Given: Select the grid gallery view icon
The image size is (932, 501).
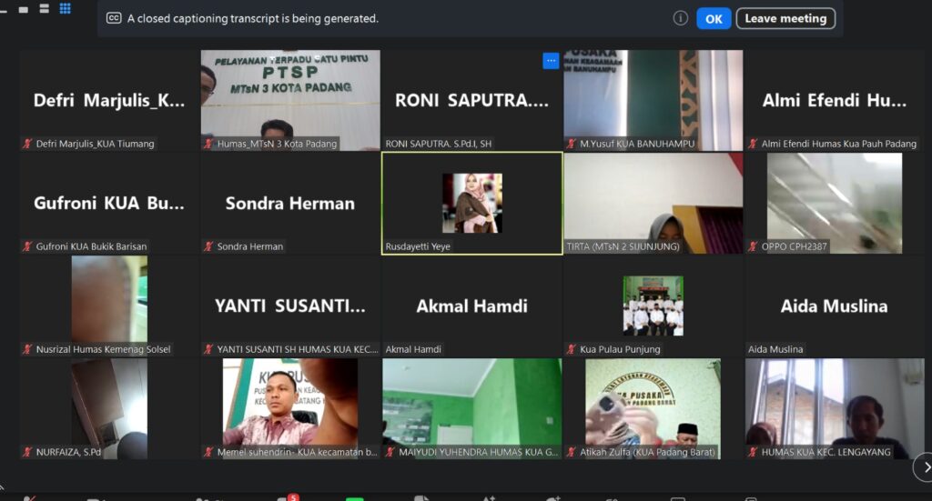Looking at the screenshot, I should click(66, 9).
